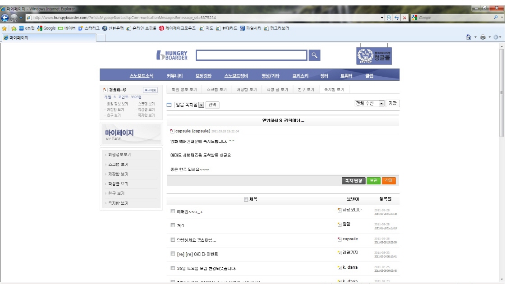Open the favorites star icon
Viewport: 505px width, 284px height.
[5, 28]
